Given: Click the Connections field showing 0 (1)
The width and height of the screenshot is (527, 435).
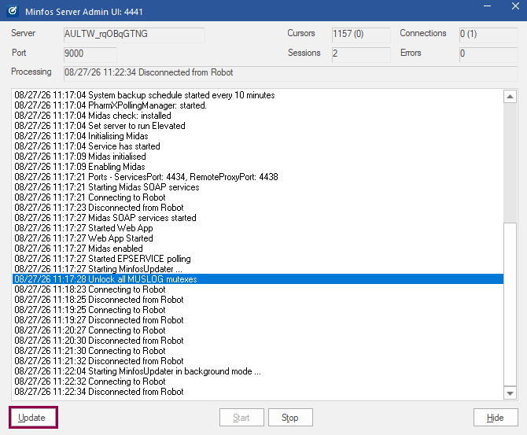Looking at the screenshot, I should tap(488, 35).
